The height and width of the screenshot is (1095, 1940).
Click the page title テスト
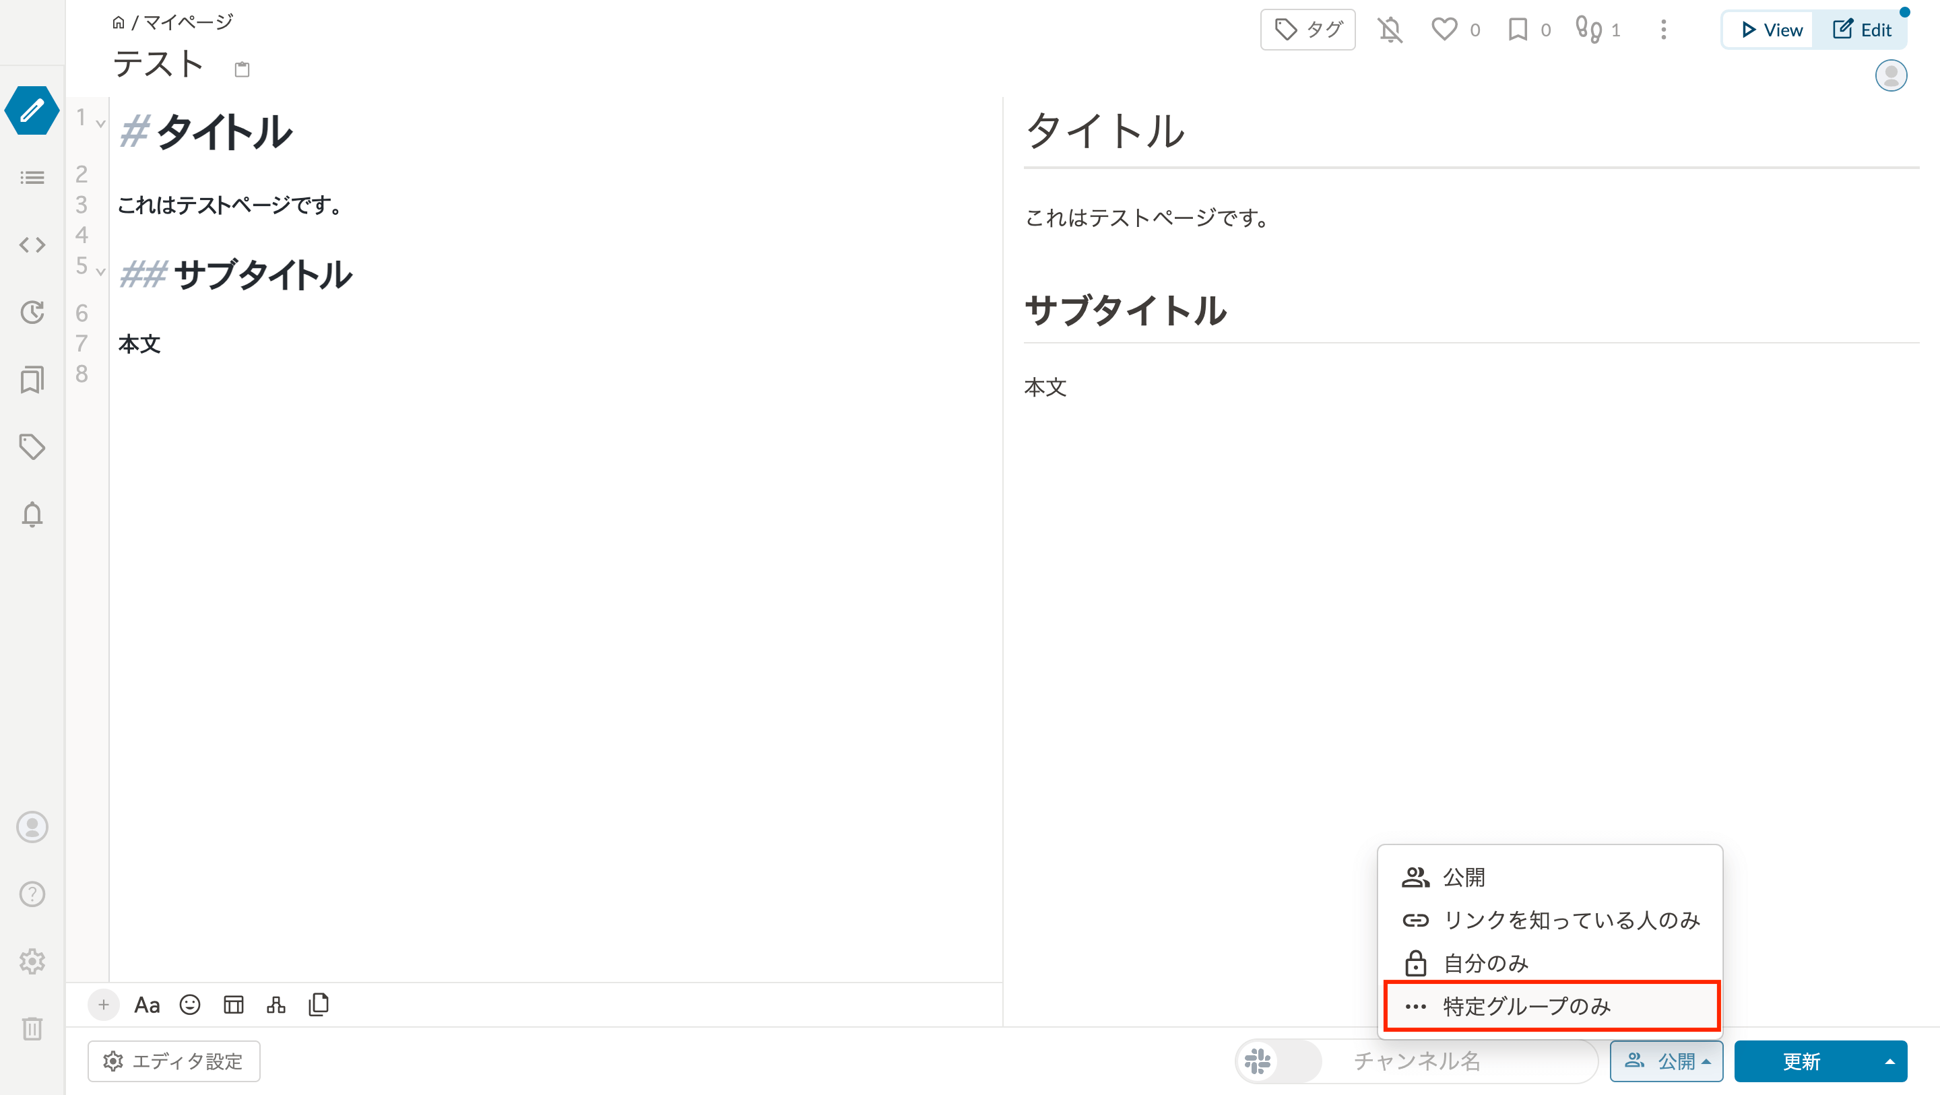coord(158,64)
